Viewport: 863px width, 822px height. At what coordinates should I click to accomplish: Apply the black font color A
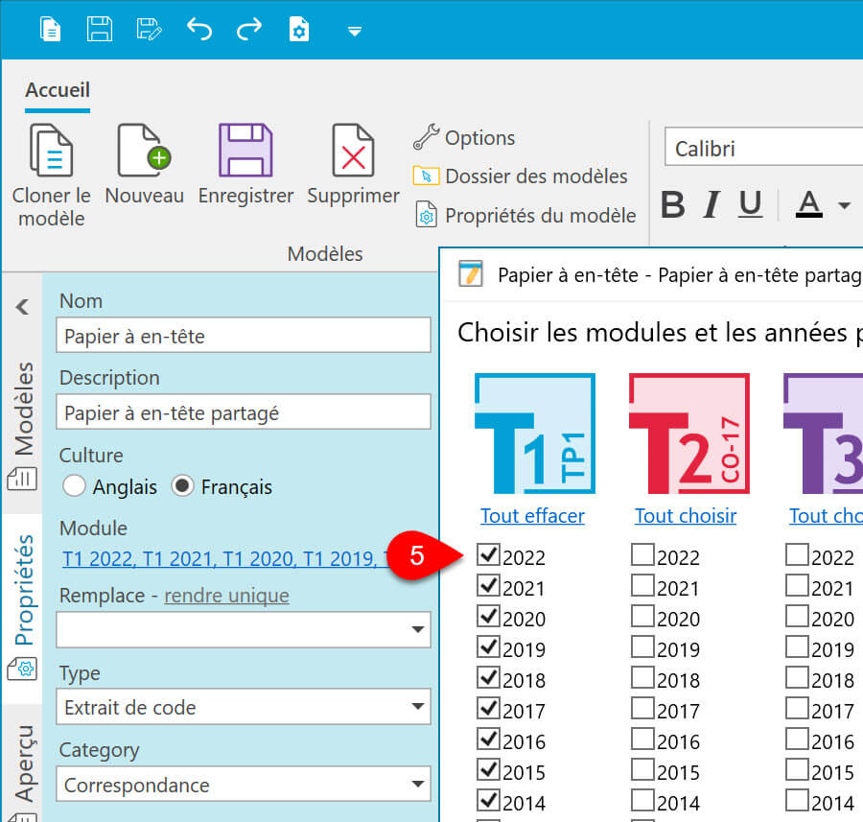(x=809, y=204)
